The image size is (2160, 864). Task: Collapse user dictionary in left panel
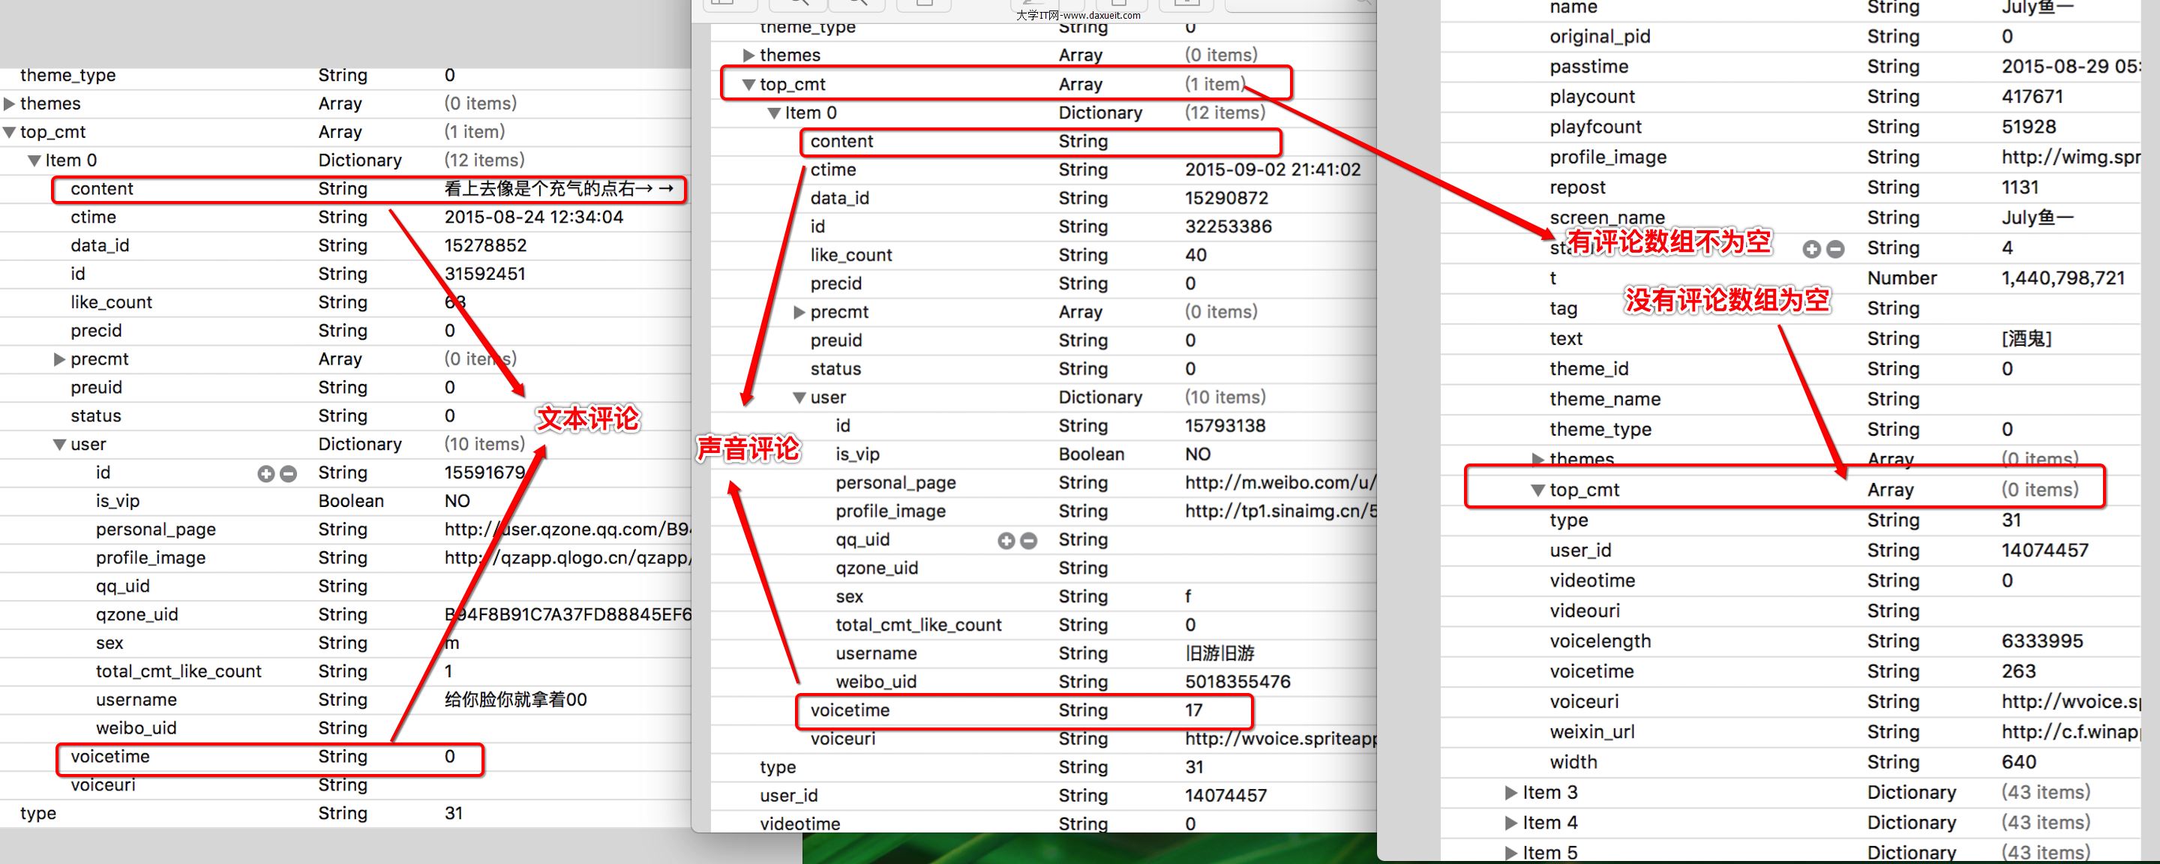point(59,445)
